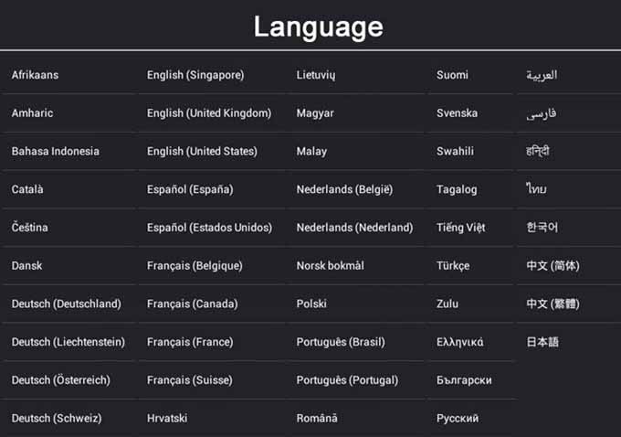621x437 pixels.
Task: Choose Svenska language
Action: (457, 113)
